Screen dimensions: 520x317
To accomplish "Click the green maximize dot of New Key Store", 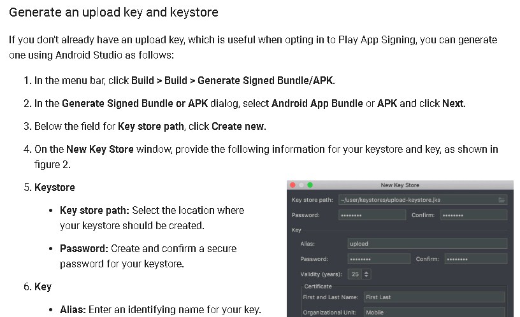I will pyautogui.click(x=310, y=185).
